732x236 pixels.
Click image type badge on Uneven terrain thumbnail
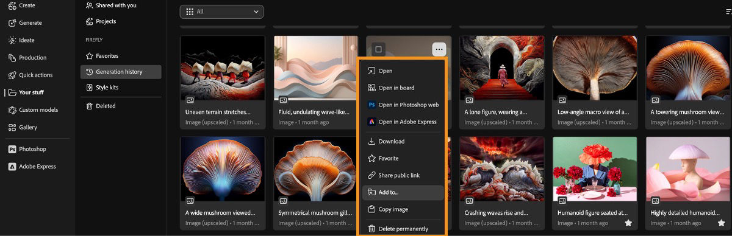190,100
